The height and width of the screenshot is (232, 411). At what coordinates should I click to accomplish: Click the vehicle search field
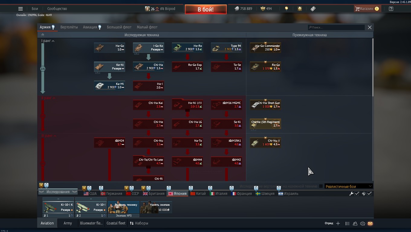[336, 27]
